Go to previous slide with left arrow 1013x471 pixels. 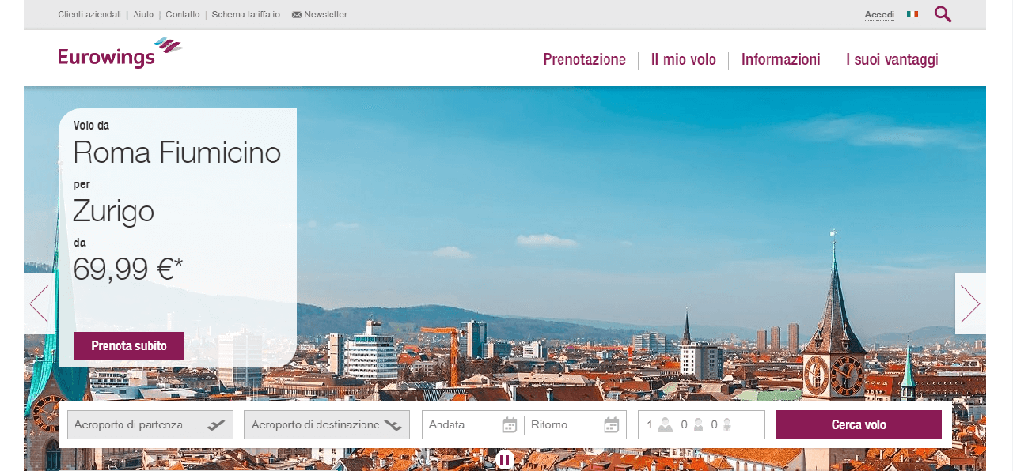pos(40,303)
